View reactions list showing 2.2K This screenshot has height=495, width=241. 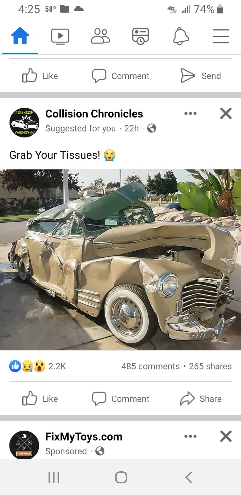38,366
